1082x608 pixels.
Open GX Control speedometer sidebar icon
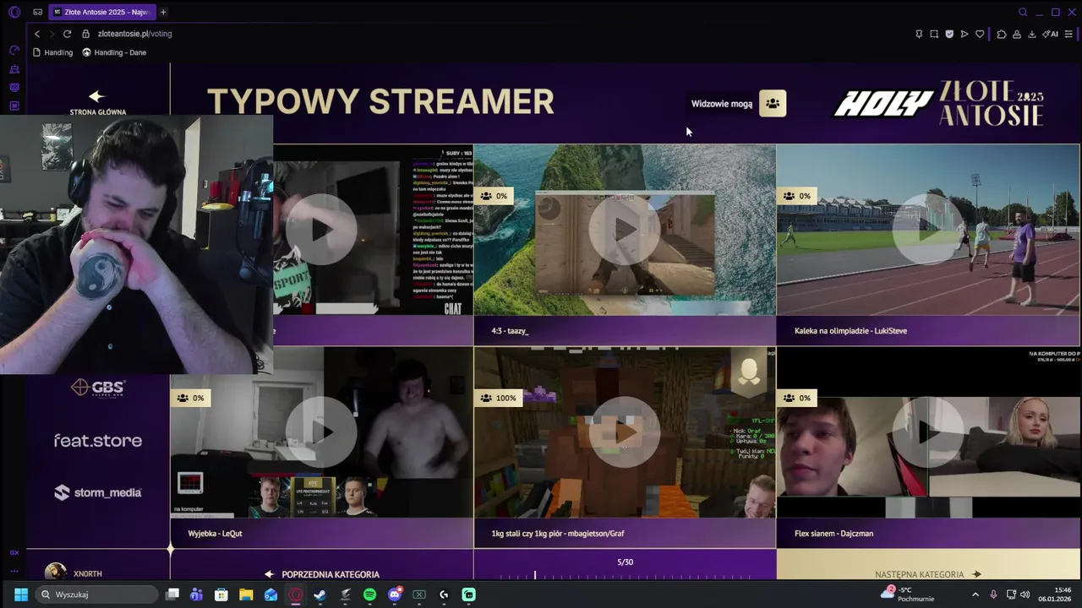point(14,51)
